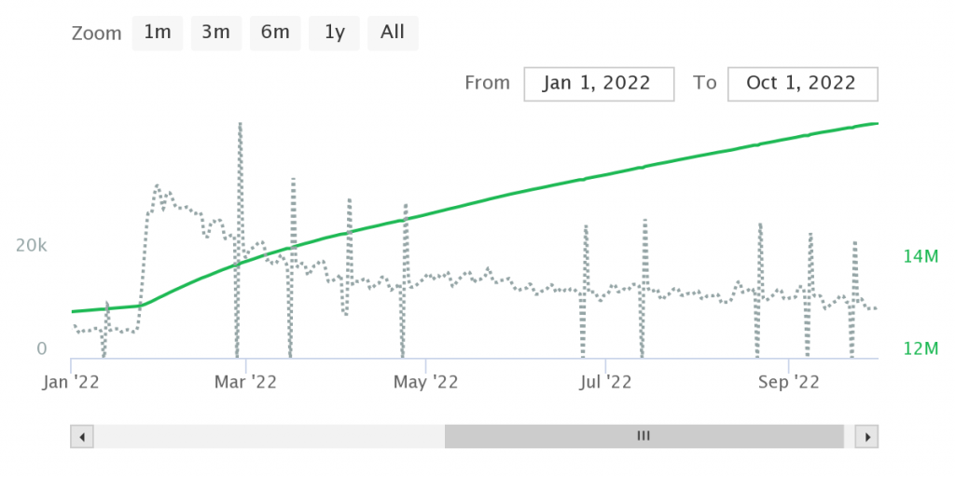This screenshot has width=955, height=477.
Task: Edit the From date field
Action: 598,83
